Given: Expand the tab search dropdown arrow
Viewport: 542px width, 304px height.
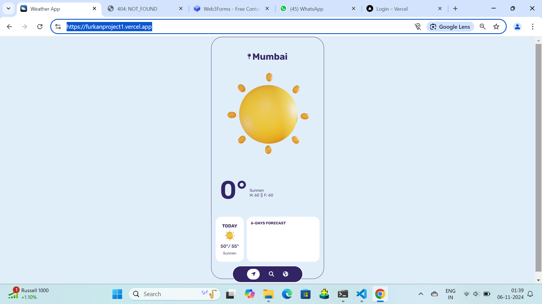Looking at the screenshot, I should [8, 8].
